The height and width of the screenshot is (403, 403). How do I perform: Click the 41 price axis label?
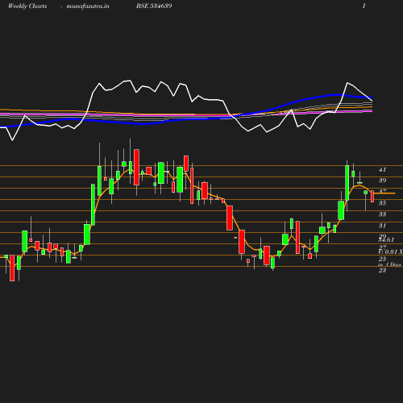point(382,169)
